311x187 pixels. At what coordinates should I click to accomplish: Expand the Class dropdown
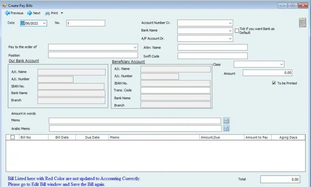tap(281, 64)
